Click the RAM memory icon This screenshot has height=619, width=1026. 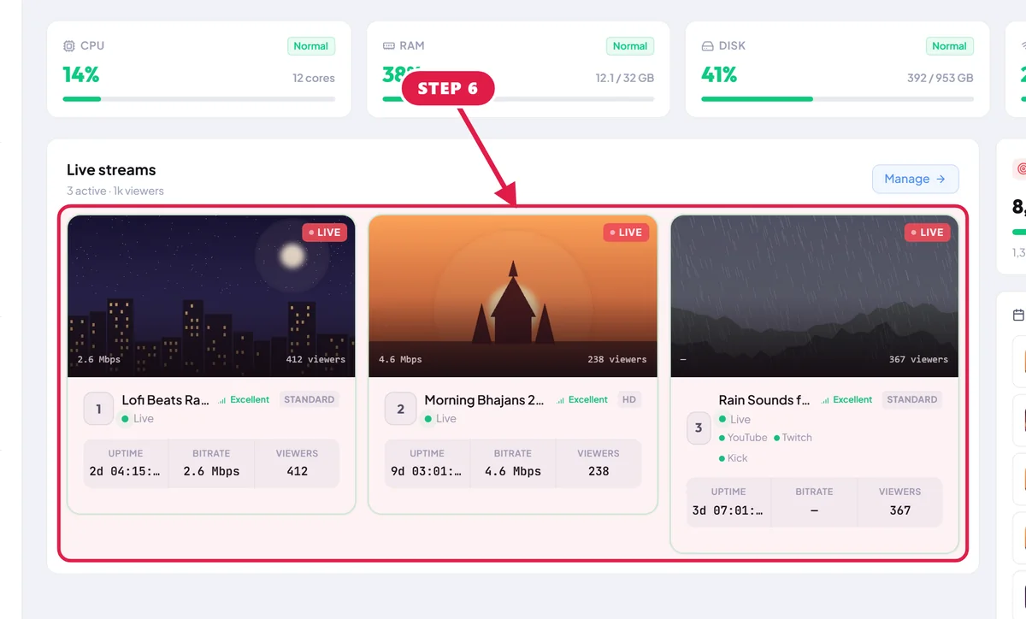click(389, 46)
